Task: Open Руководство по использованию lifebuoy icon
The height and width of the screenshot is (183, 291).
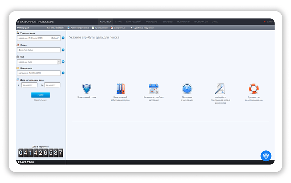Action: point(254,89)
